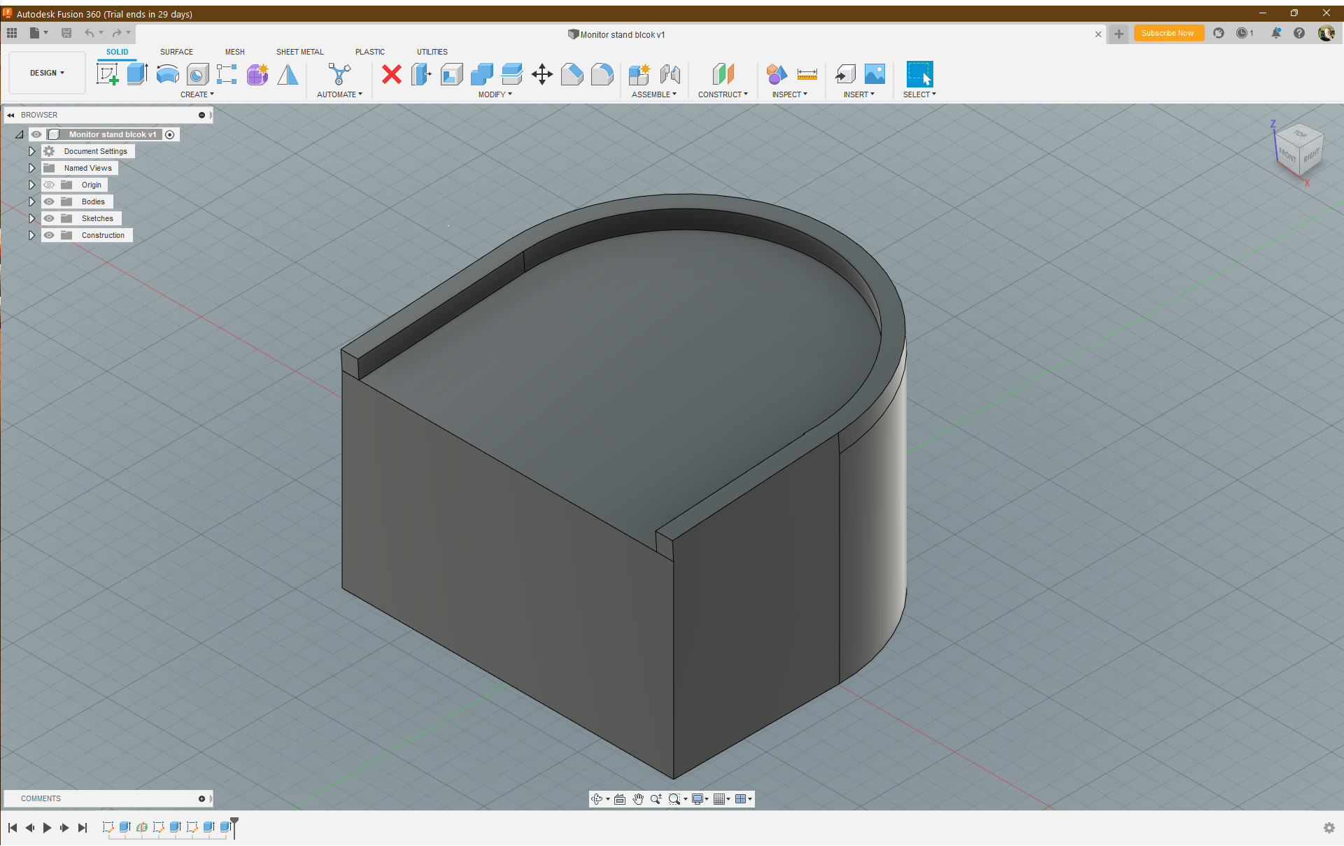
Task: Click the Insert Canvas image icon
Action: click(875, 74)
